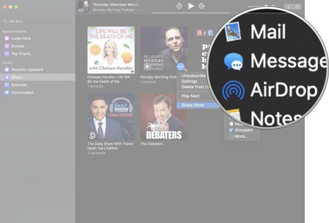
Task: Play the Monday Morning Podcast from its artwork
Action: click(147, 66)
